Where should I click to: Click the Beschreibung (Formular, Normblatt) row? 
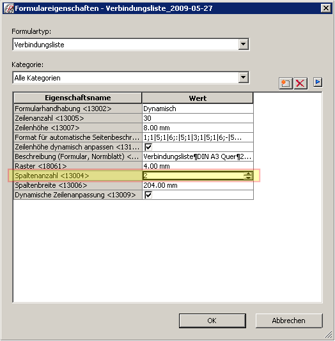(134, 156)
